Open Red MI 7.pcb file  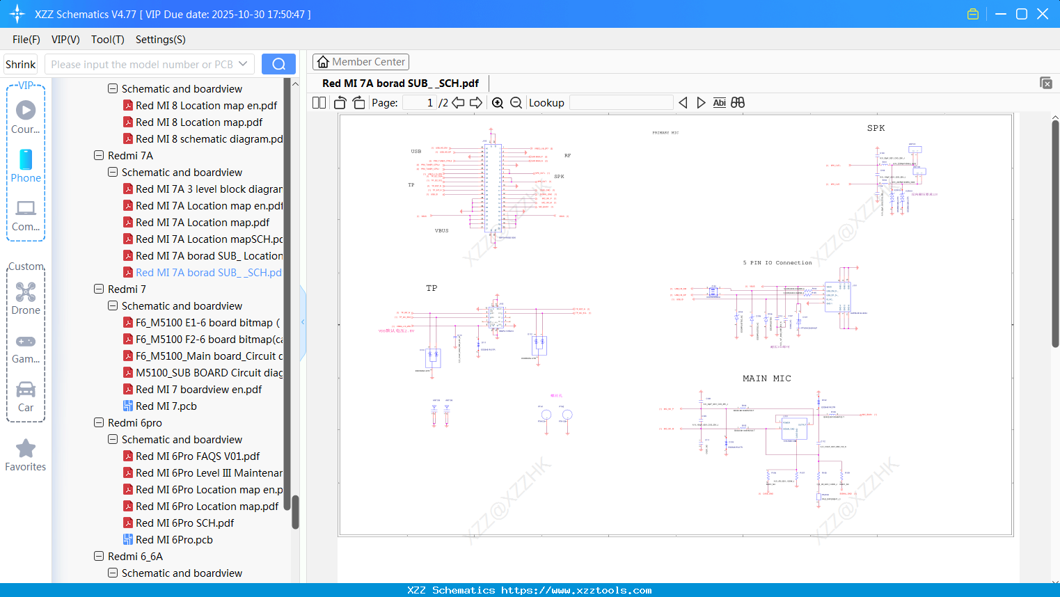(x=166, y=406)
